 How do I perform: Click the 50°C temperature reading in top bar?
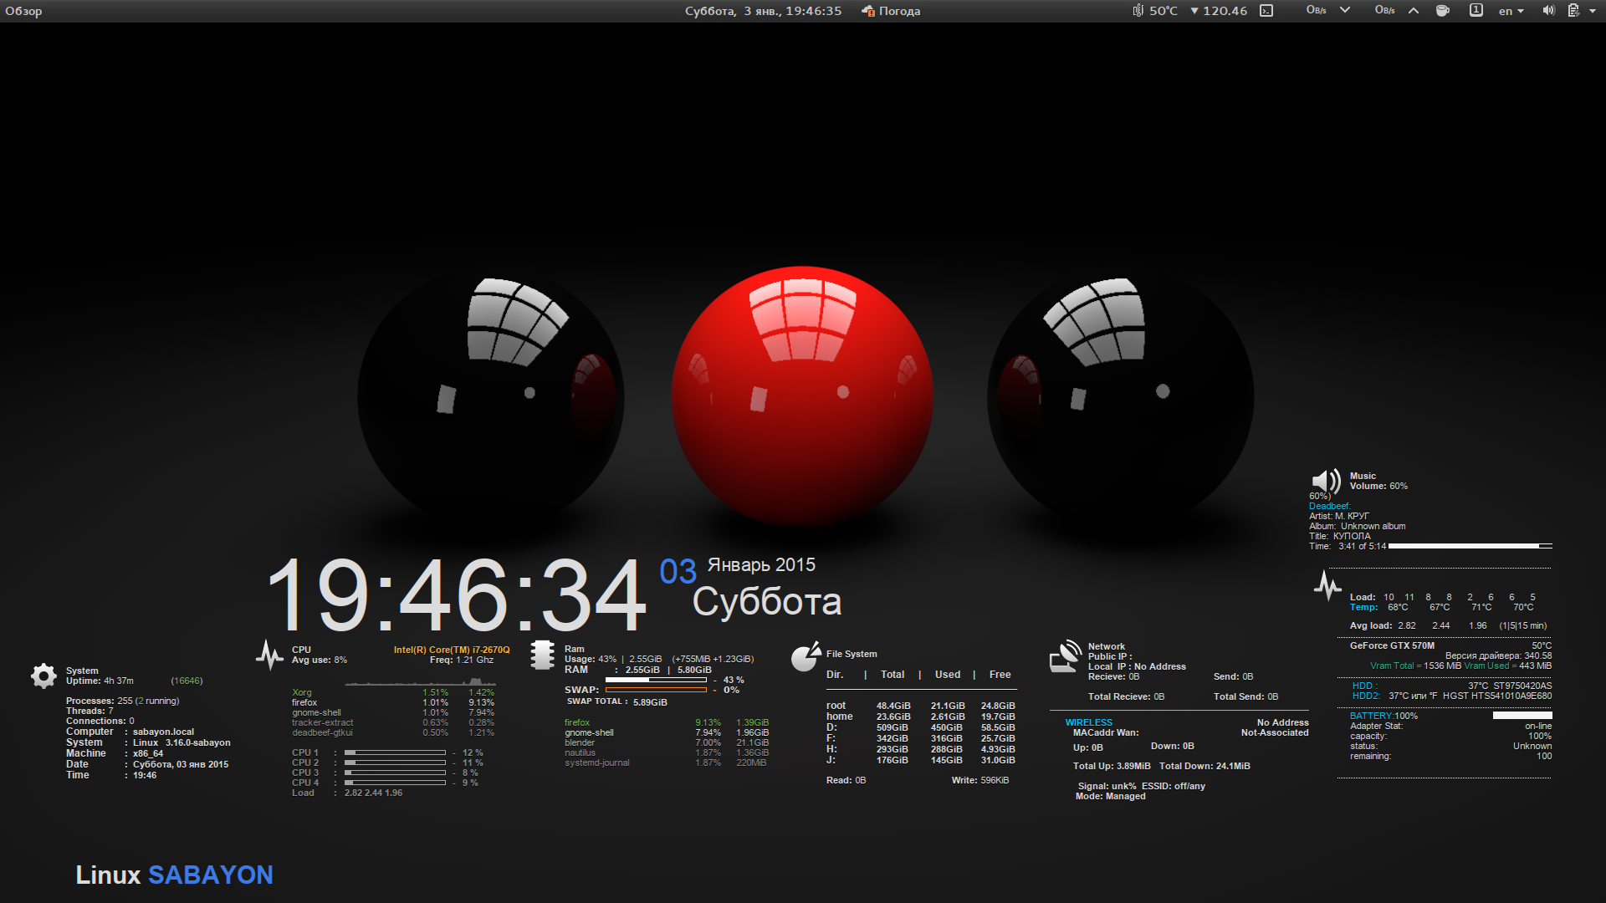1163,11
